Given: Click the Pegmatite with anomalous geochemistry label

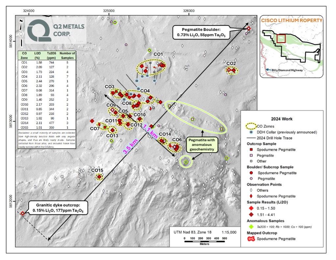Looking at the screenshot, I should point(202,145).
